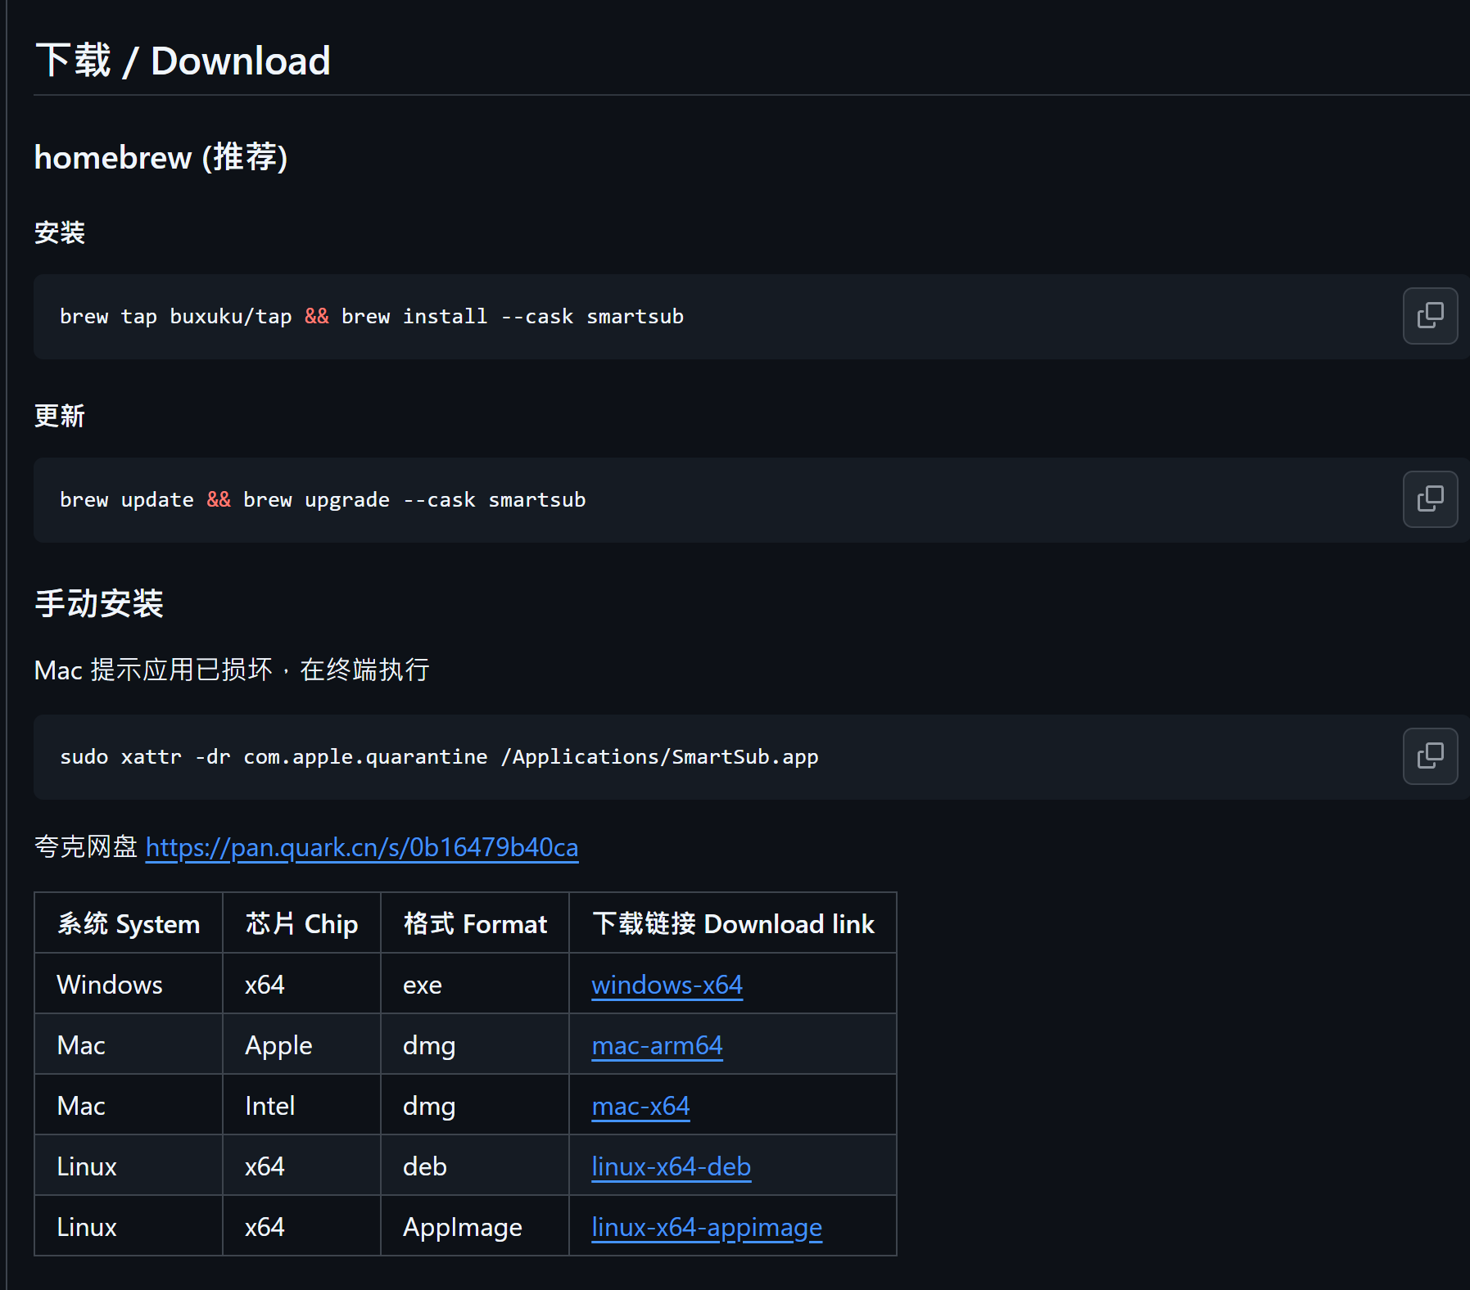Click the 下载 / Download heading
This screenshot has height=1290, width=1470.
(183, 61)
